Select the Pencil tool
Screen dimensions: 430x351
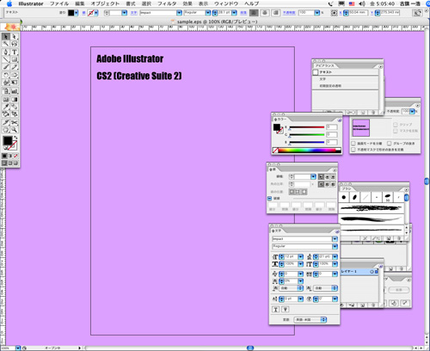click(x=14, y=67)
